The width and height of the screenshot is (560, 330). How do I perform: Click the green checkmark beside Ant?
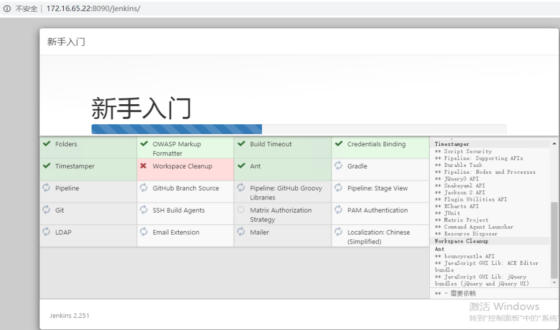(x=241, y=166)
